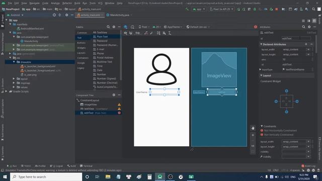The width and height of the screenshot is (322, 181).
Task: Click the View Options eye icon
Action: click(x=125, y=33)
